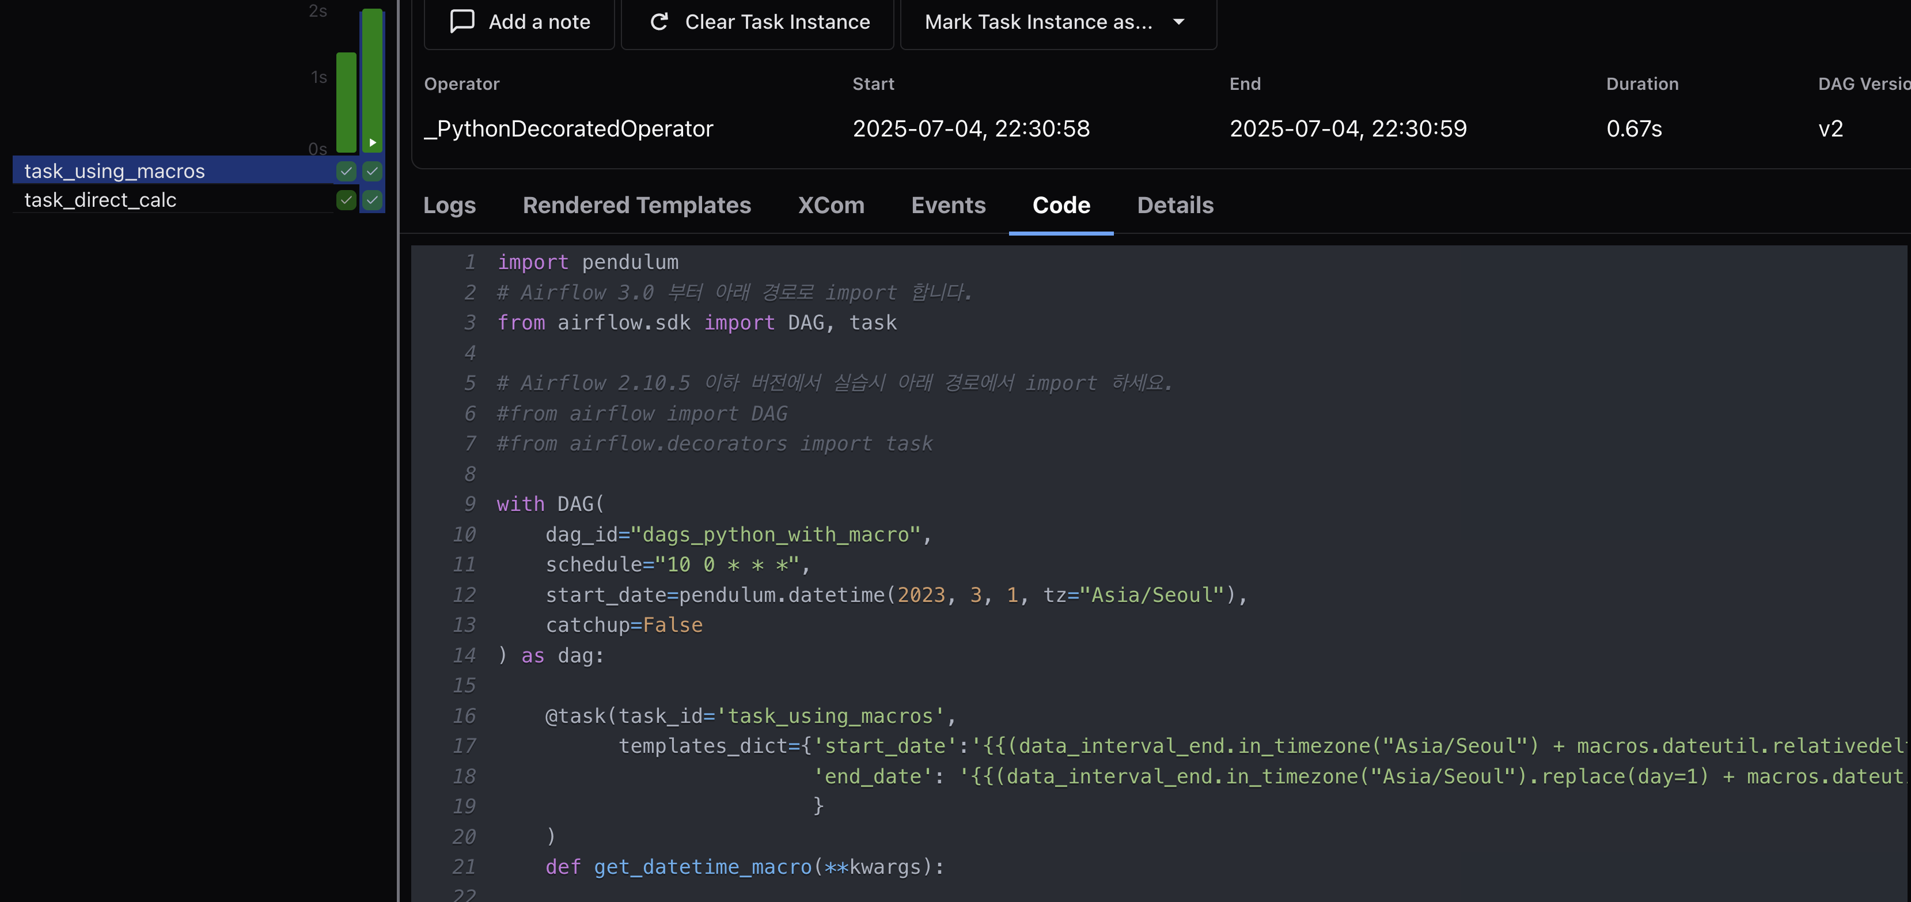Screen dimensions: 1911x902
Task: Click code line 3 'from airflow.sdk import DAG, task'
Action: [x=696, y=322]
